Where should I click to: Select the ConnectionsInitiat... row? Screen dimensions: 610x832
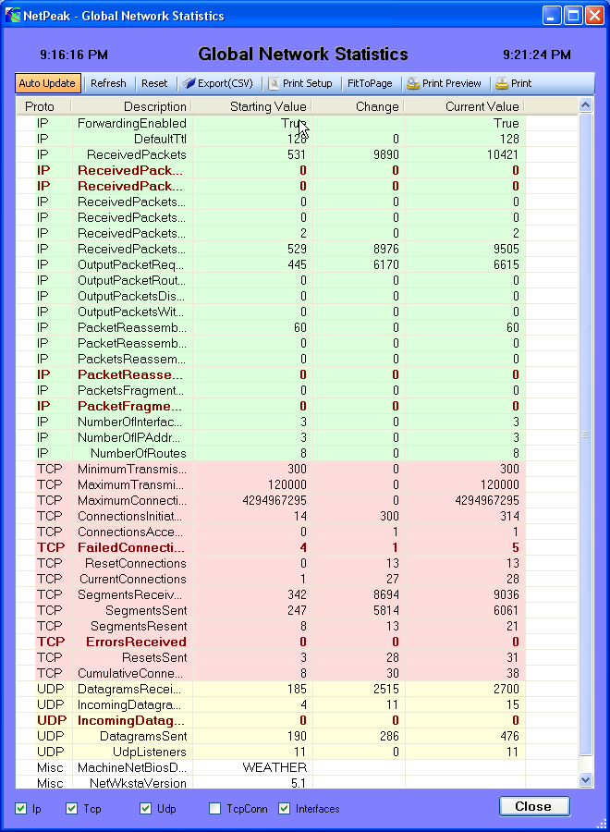pos(271,516)
